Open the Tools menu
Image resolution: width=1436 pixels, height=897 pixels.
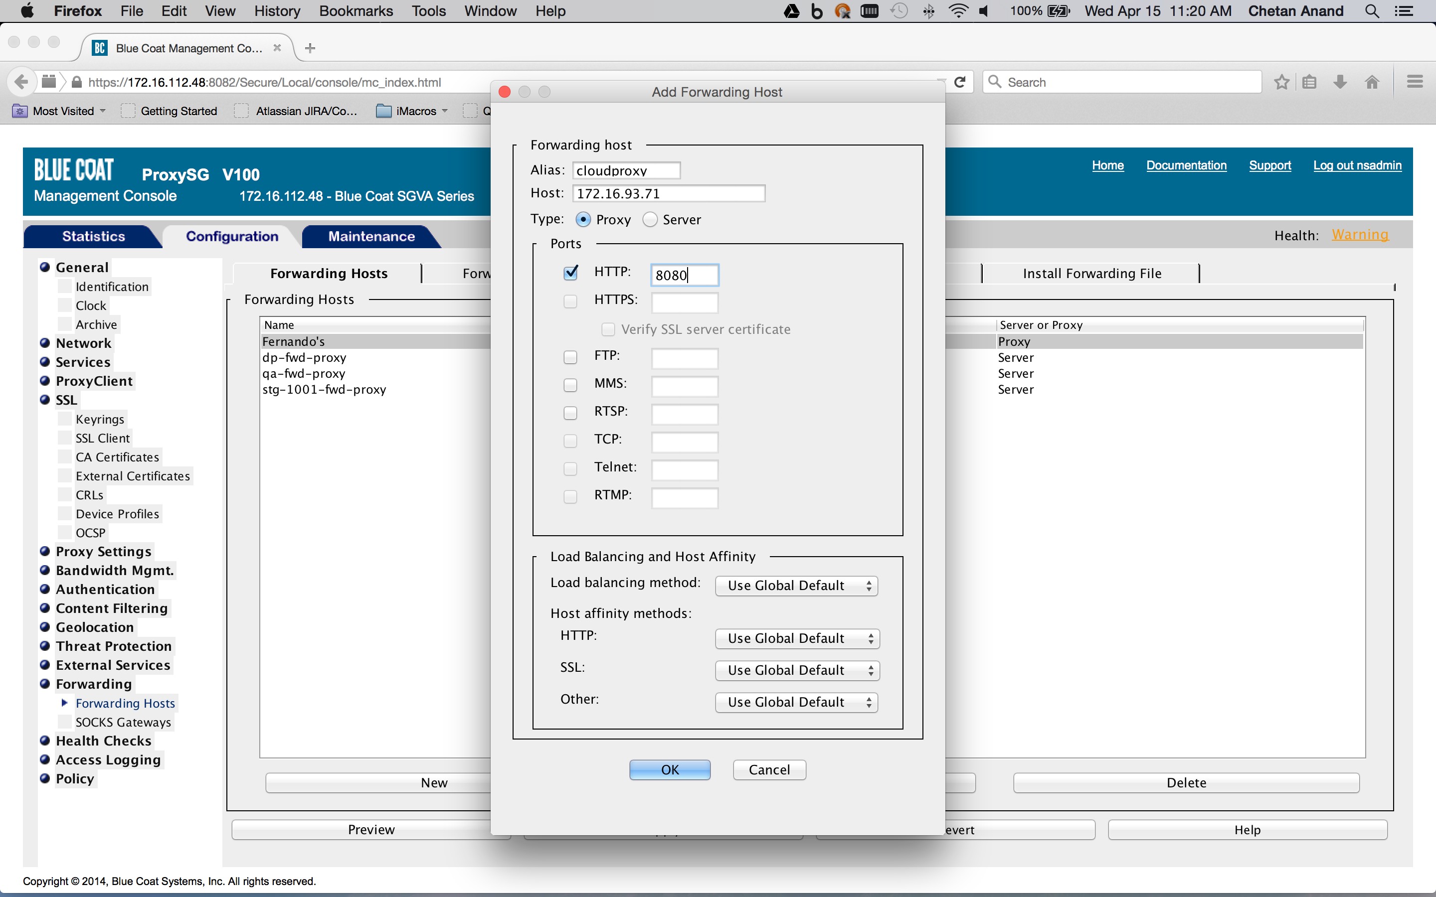click(428, 10)
